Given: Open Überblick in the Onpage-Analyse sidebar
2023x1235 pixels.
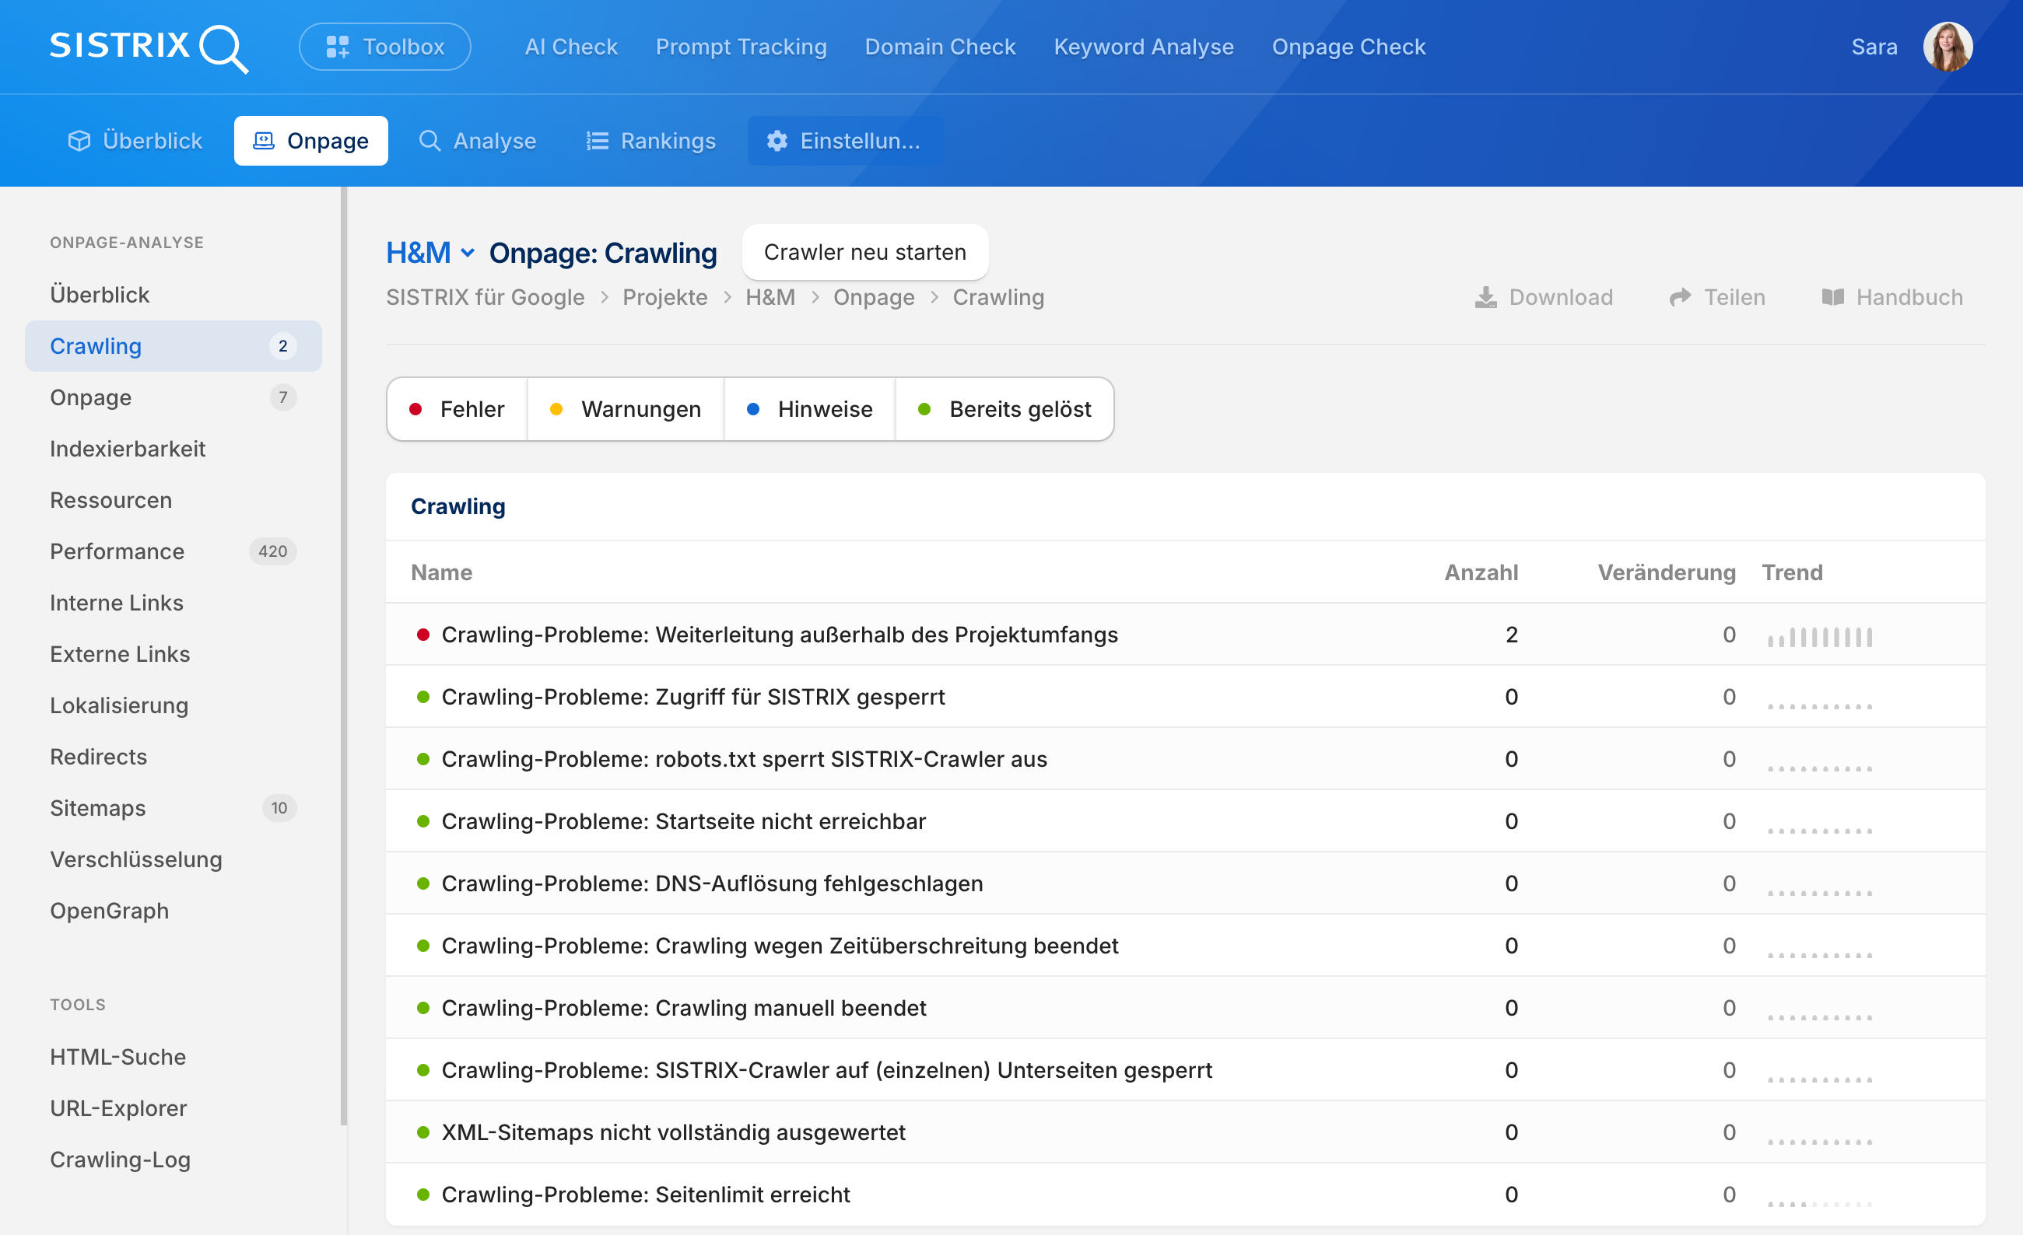Looking at the screenshot, I should tap(174, 295).
